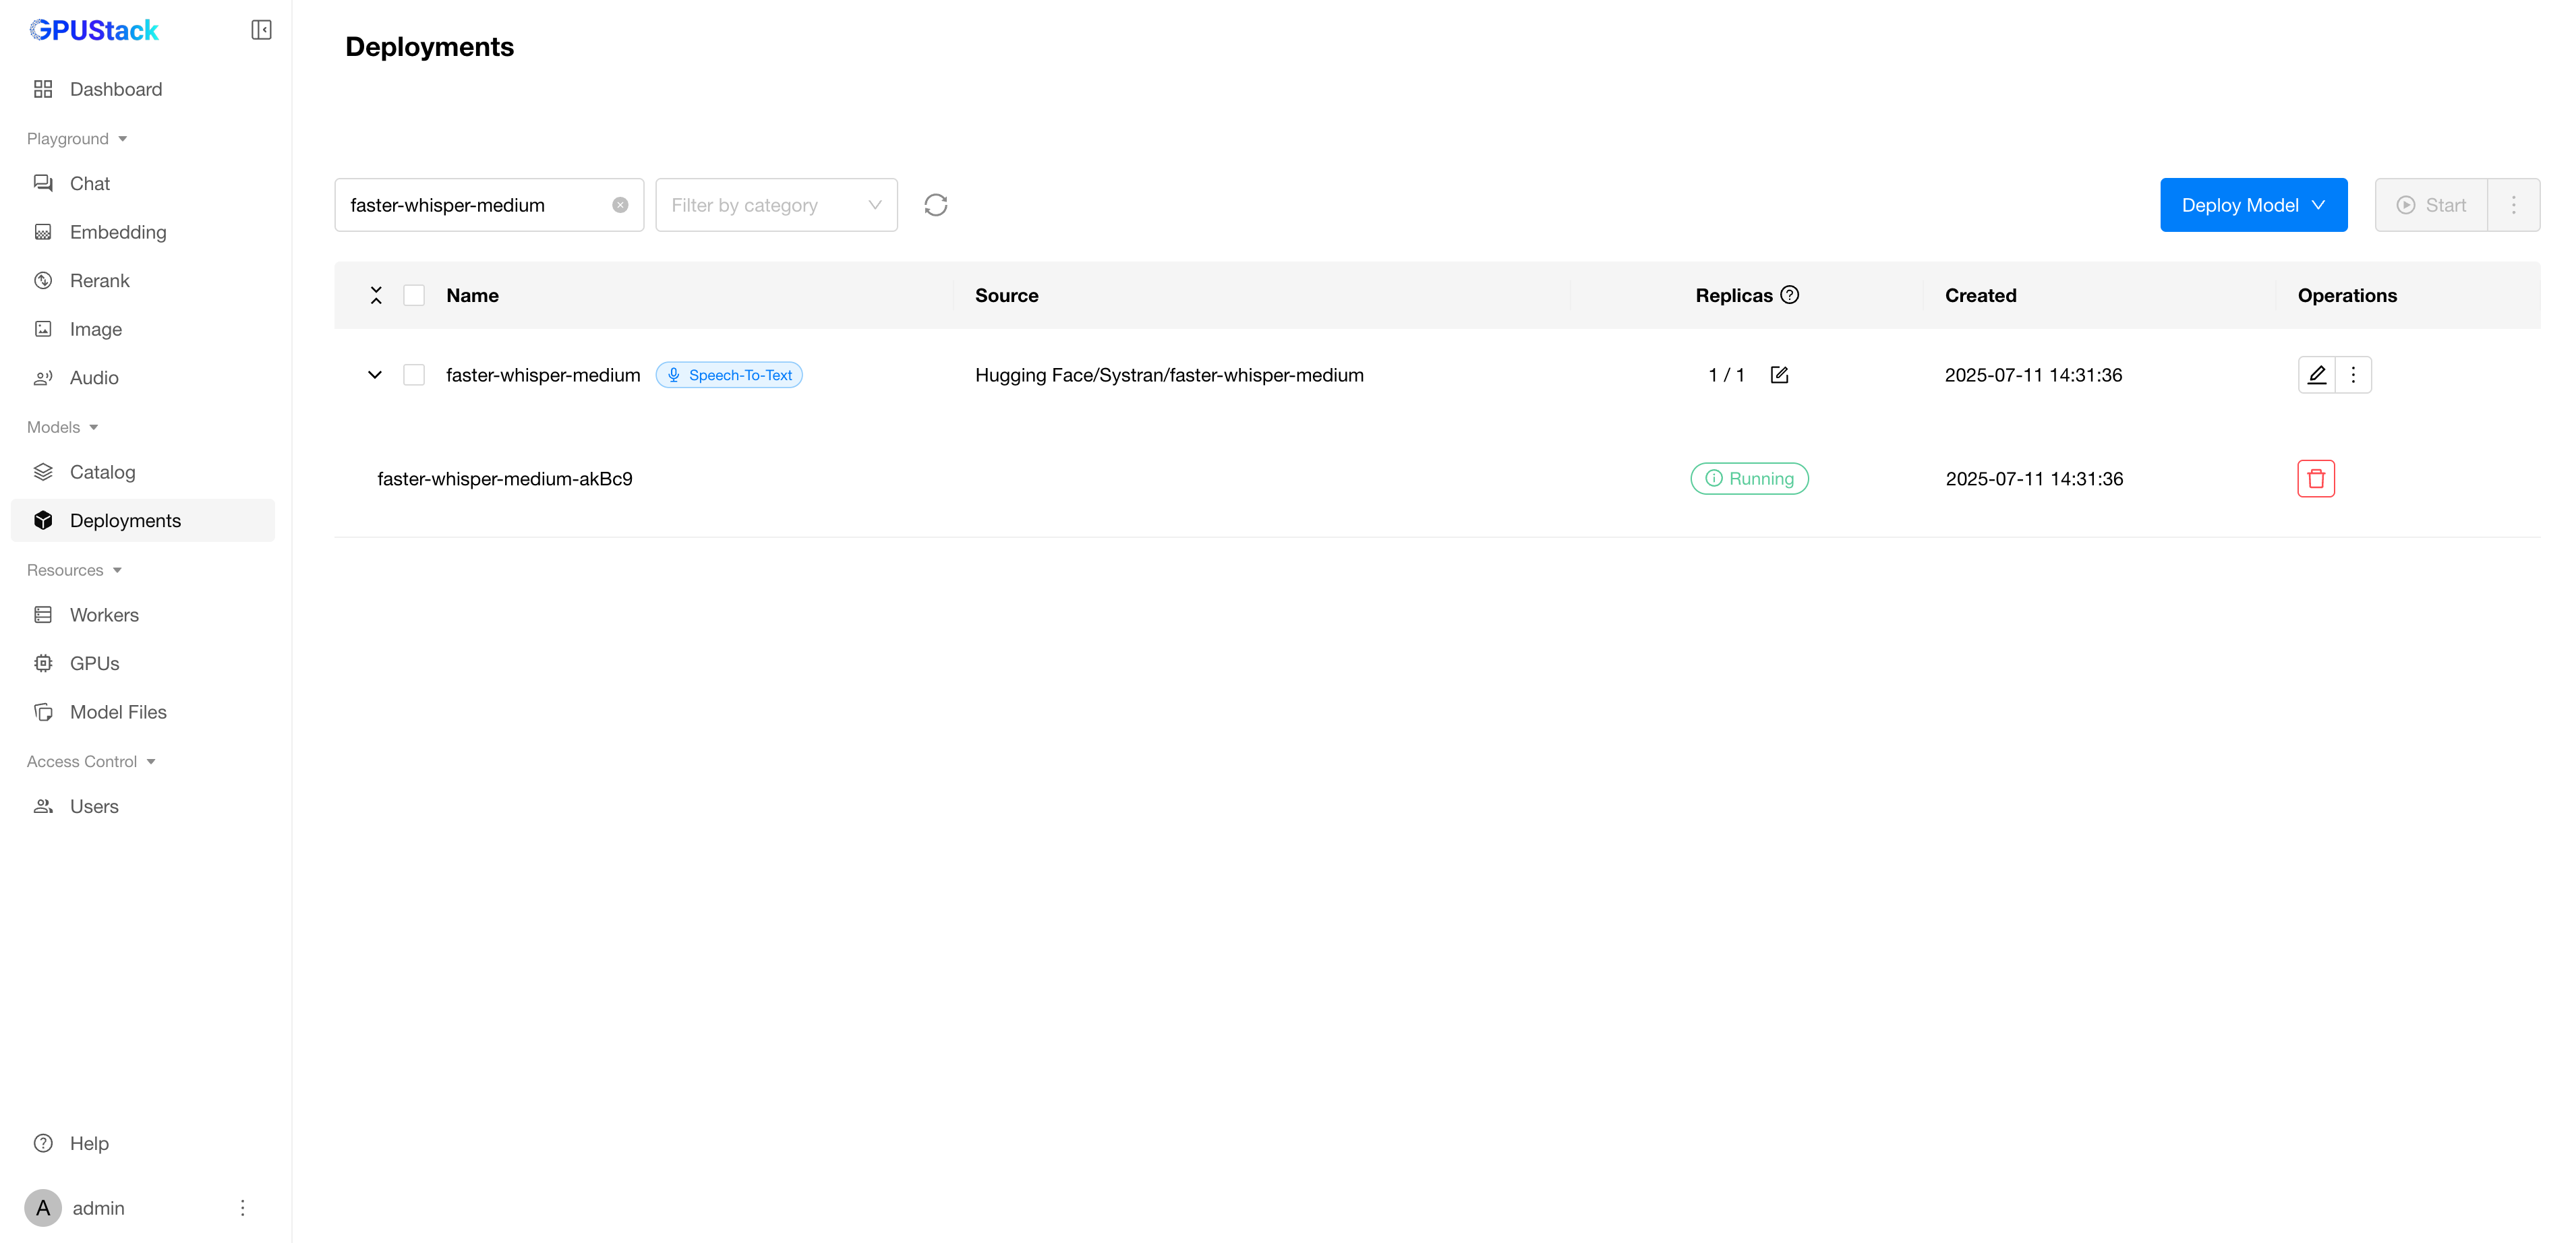Open the Replicas help tooltip icon

coord(1790,295)
